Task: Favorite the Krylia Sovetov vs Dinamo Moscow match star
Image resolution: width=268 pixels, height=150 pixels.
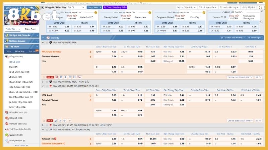Action: point(44,77)
